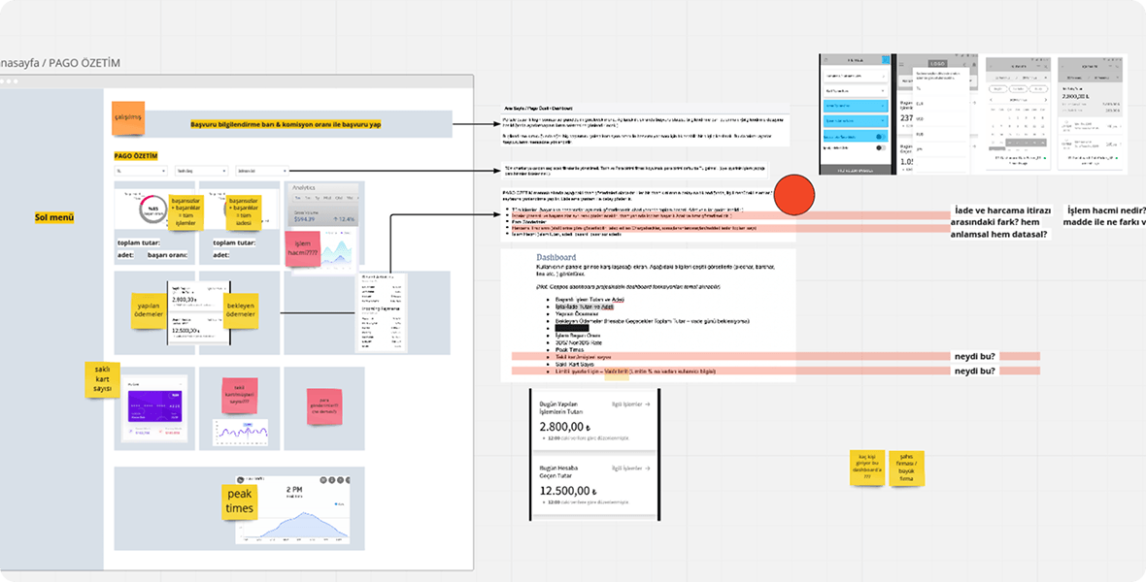Image resolution: width=1146 pixels, height=582 pixels.
Task: Click the İlgili İşlemler link on the 12.500,00 ₺ card
Action: pos(626,468)
